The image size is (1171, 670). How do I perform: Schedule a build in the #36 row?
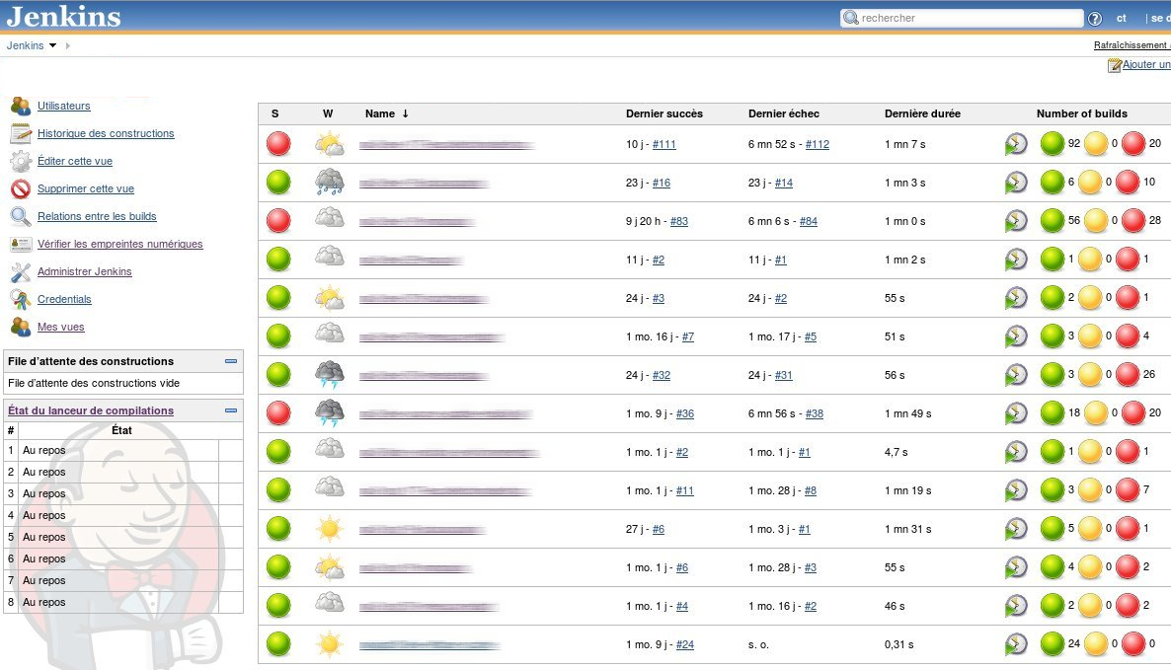click(x=1016, y=412)
